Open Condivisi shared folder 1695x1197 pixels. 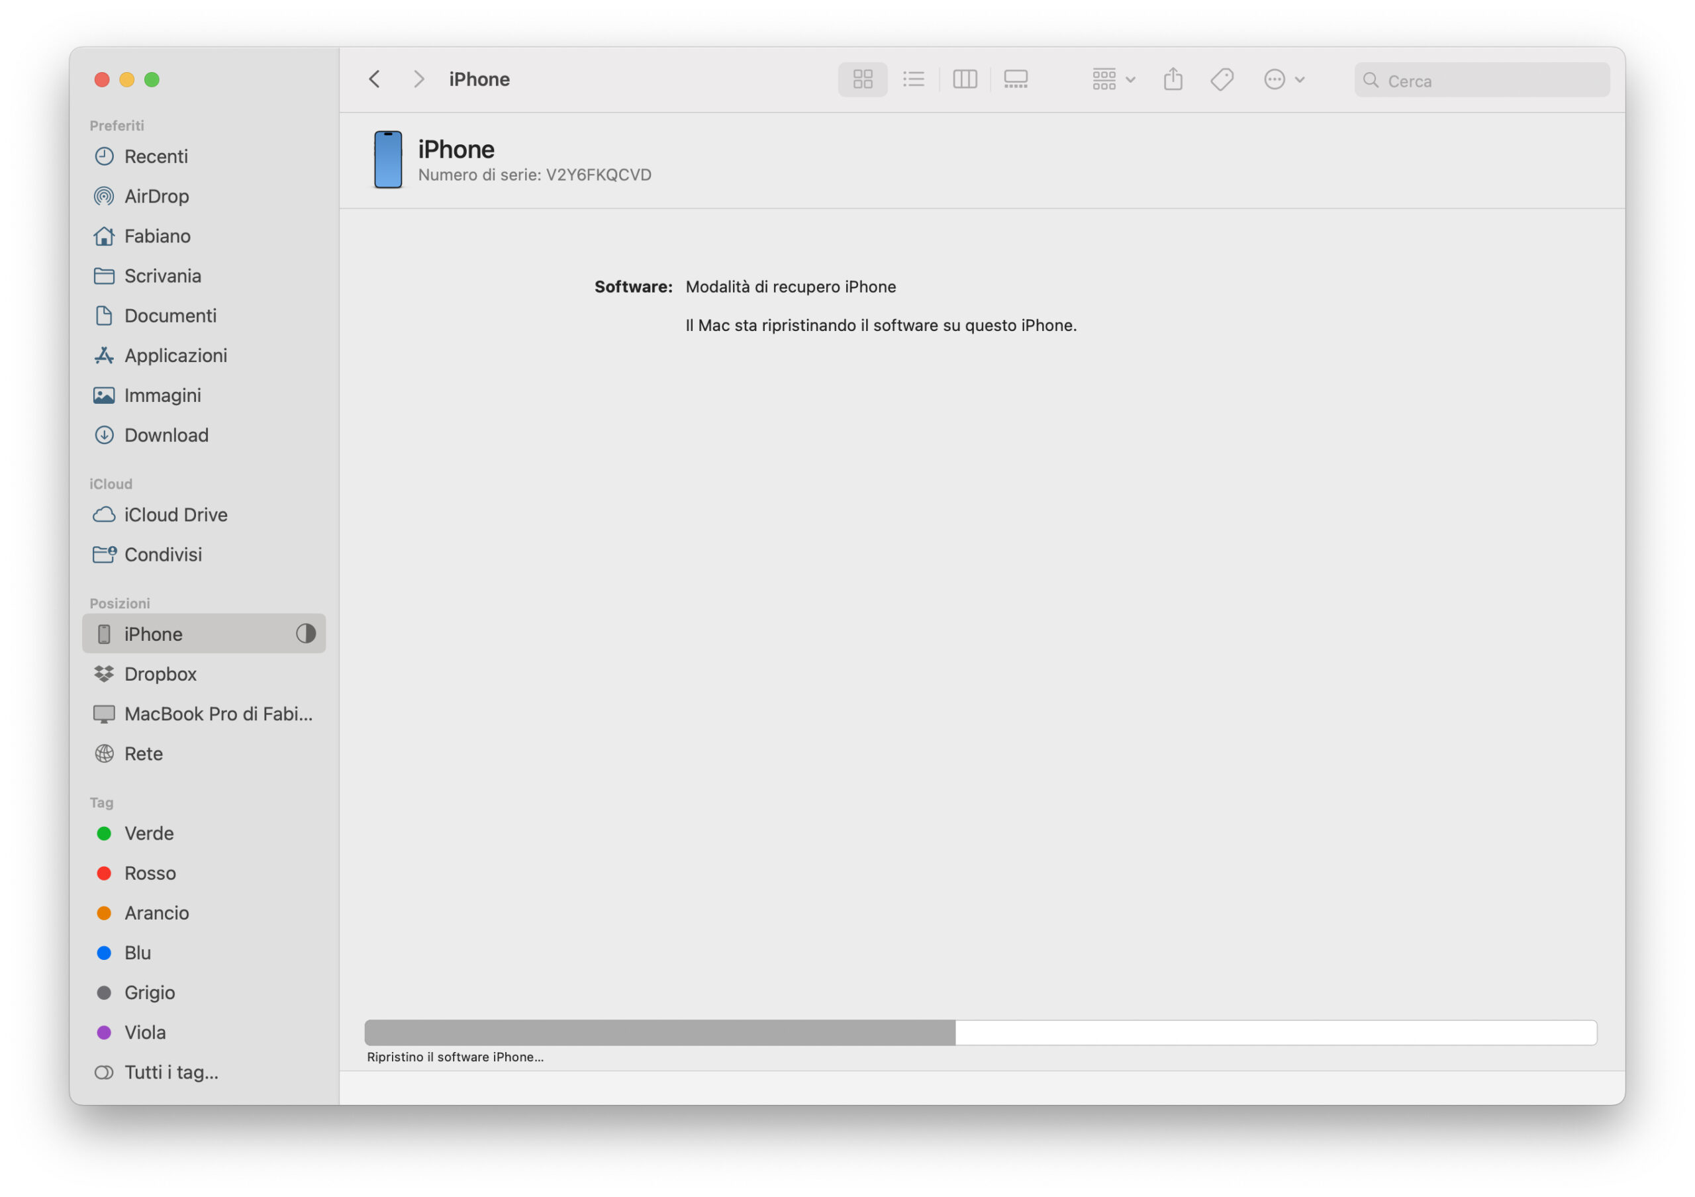pos(204,555)
